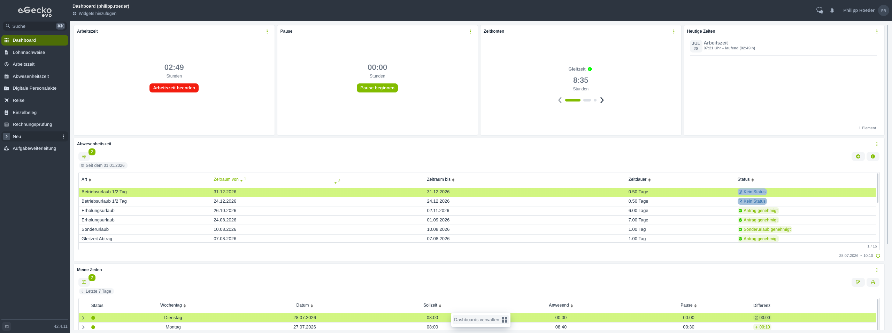Sort the table by Zeitraum bis
The image size is (892, 333).
pyautogui.click(x=440, y=180)
